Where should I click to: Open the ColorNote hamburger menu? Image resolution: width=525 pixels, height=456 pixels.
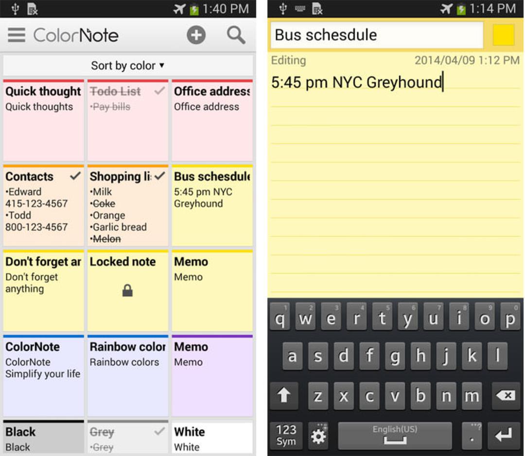click(x=17, y=35)
